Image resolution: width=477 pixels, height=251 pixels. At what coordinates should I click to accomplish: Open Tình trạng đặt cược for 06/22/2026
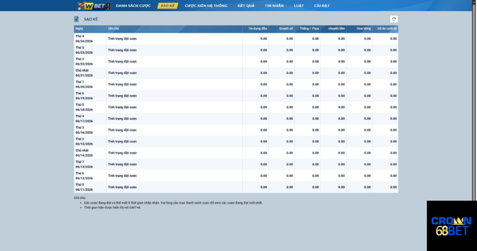coord(123,62)
